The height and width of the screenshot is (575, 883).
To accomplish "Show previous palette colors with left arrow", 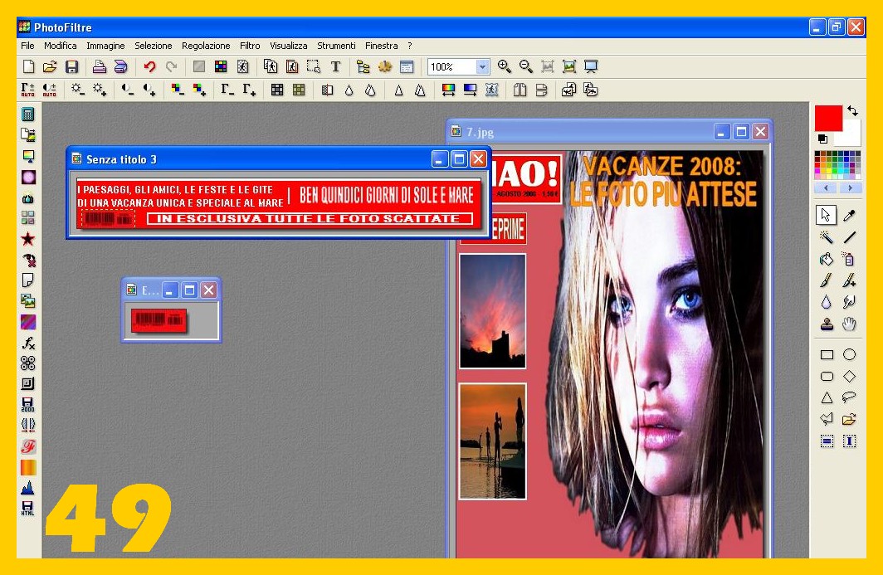I will click(x=826, y=188).
